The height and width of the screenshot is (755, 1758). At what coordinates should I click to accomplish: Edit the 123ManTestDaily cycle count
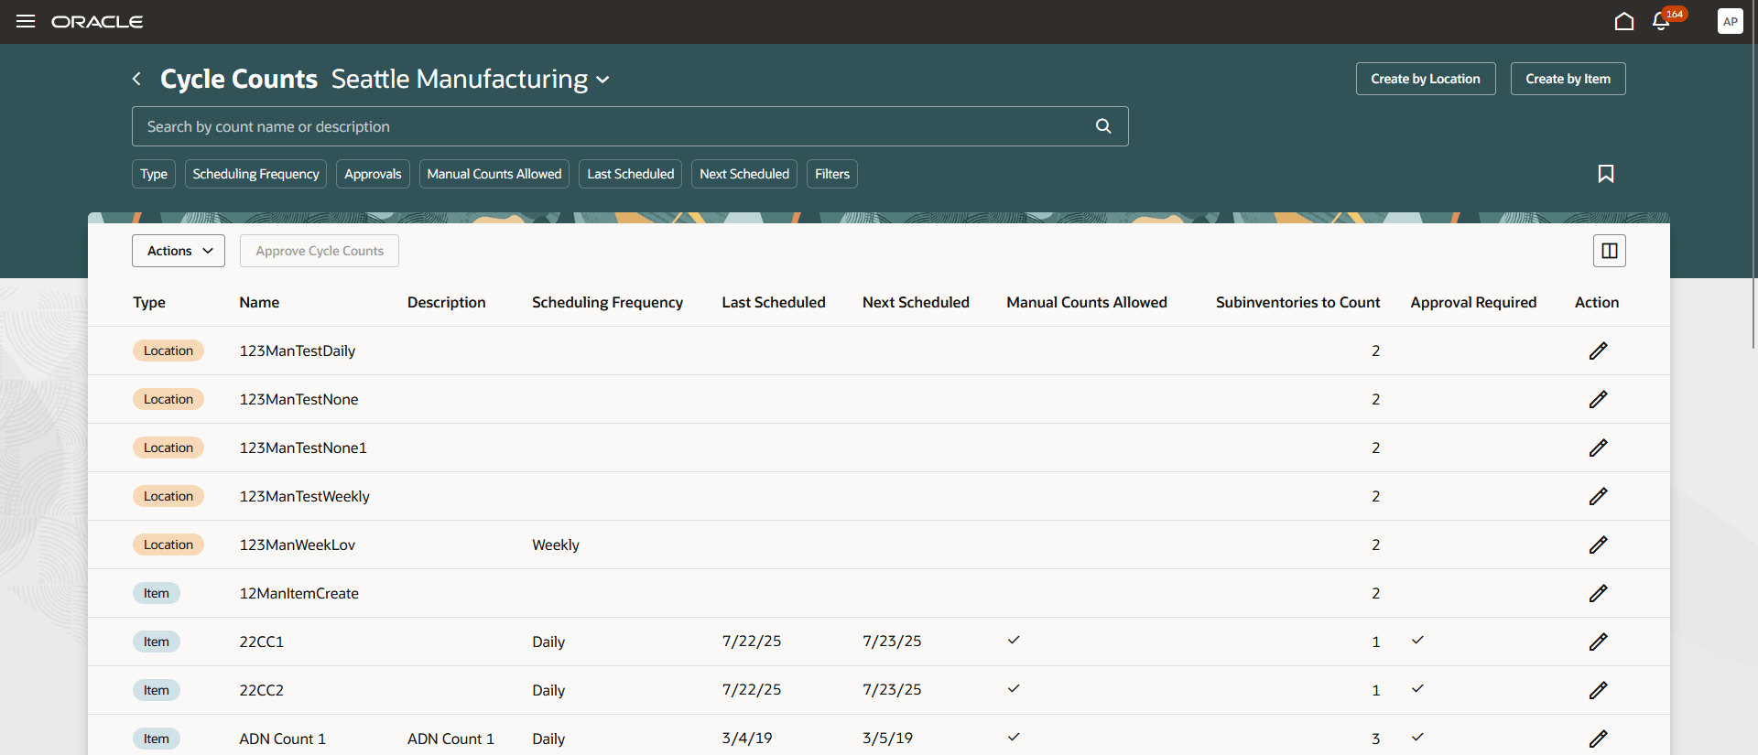tap(1598, 351)
